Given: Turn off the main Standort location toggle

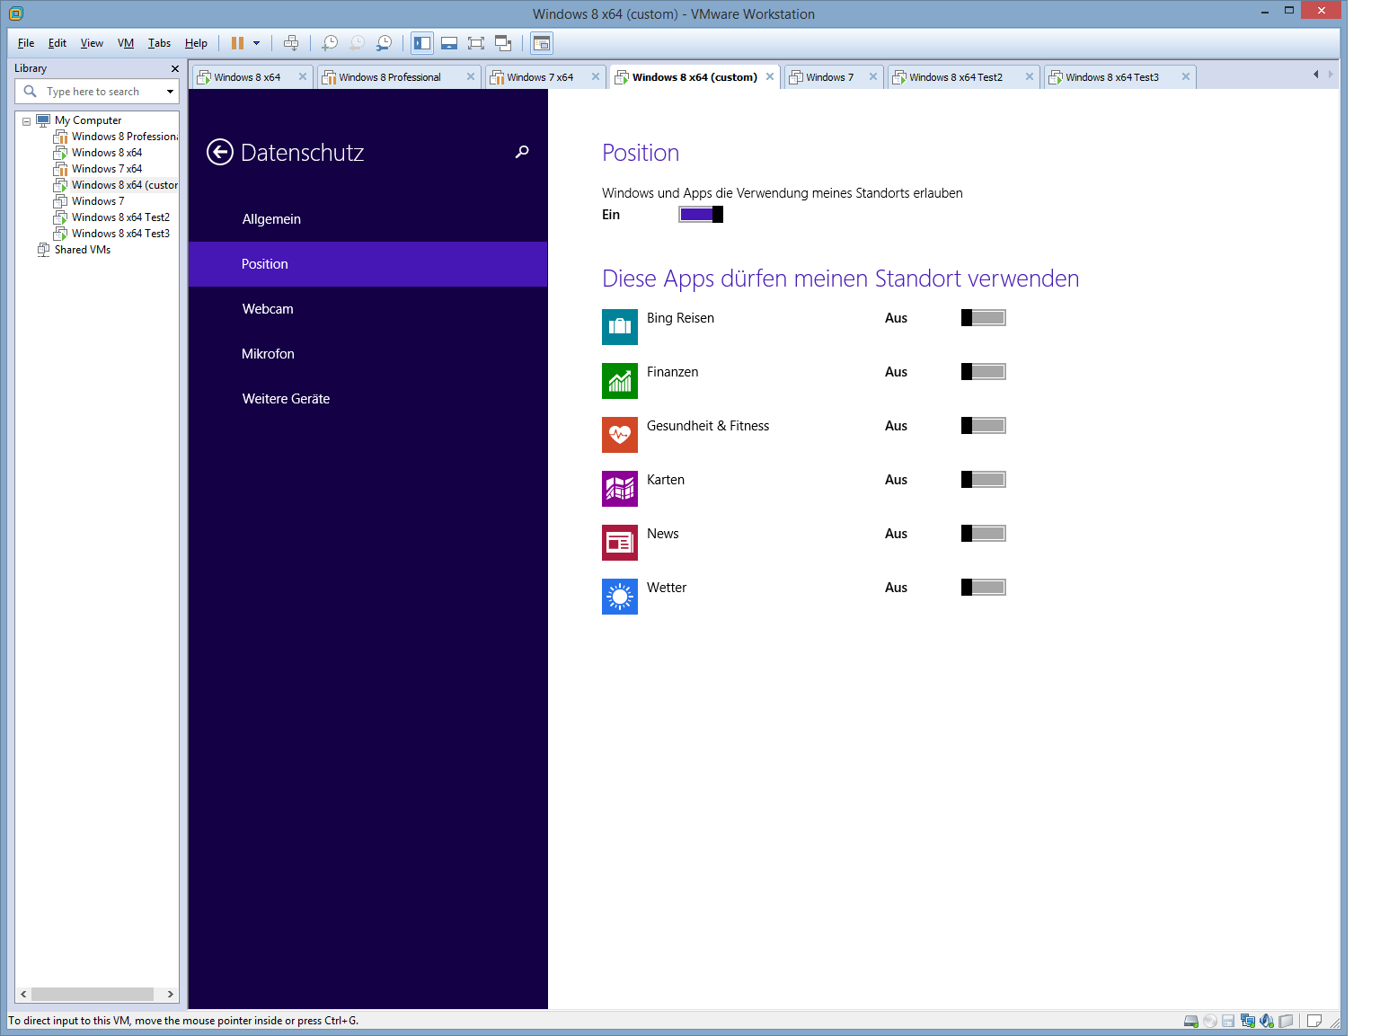Looking at the screenshot, I should pyautogui.click(x=701, y=214).
